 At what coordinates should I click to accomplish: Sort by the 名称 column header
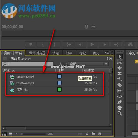(6, 71)
